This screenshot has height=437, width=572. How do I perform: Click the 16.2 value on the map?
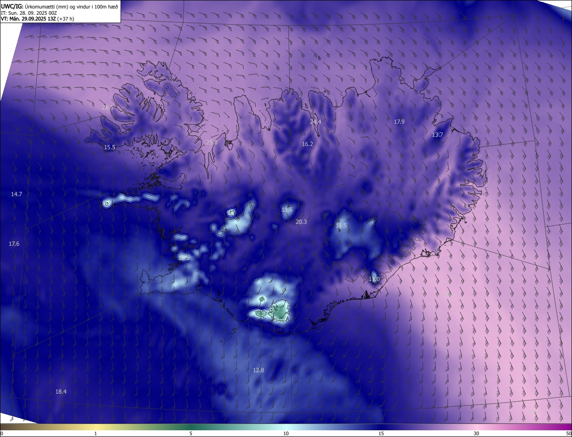[x=307, y=144]
